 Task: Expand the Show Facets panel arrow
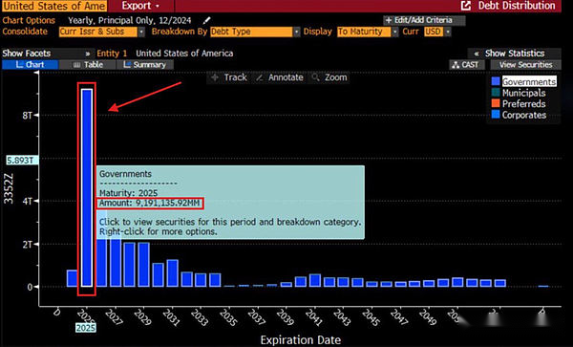pos(87,54)
